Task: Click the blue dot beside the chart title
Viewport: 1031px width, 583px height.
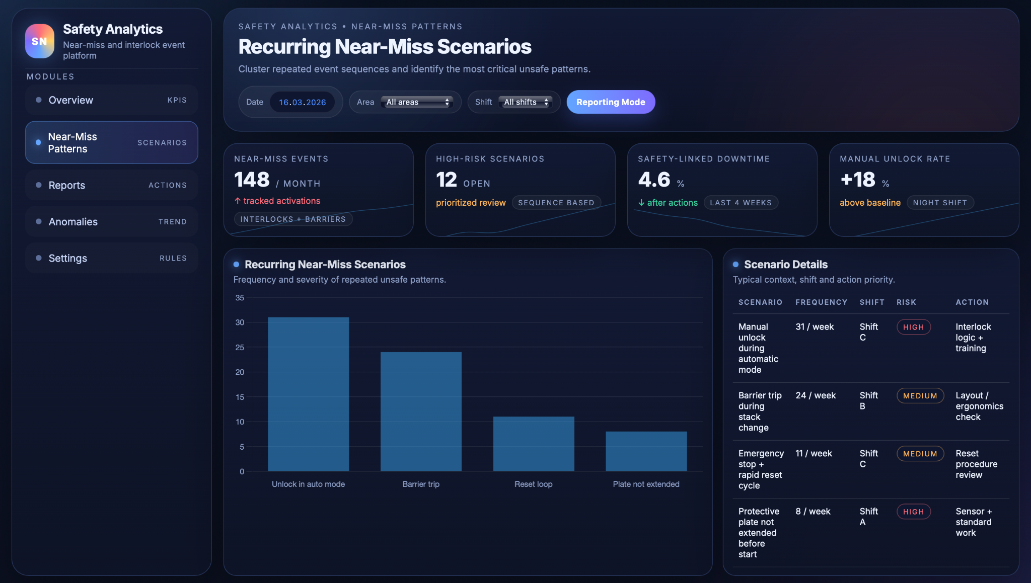Action: coord(236,265)
